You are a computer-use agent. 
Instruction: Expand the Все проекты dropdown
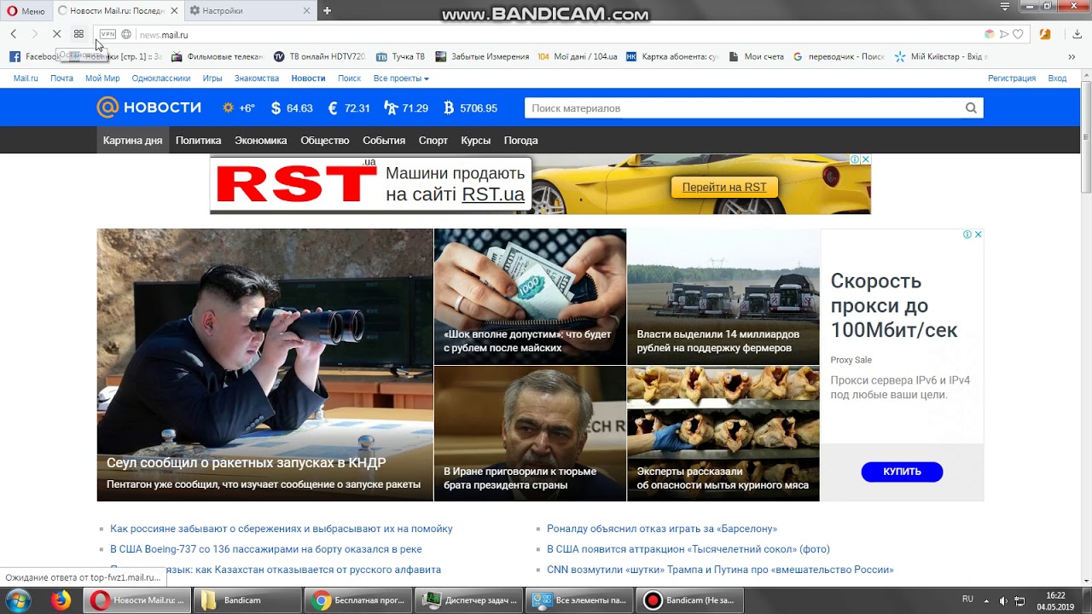pyautogui.click(x=401, y=78)
